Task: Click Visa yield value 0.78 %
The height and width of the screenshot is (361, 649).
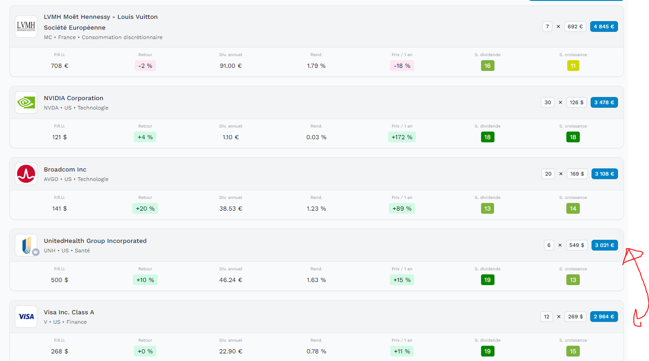Action: click(x=316, y=351)
